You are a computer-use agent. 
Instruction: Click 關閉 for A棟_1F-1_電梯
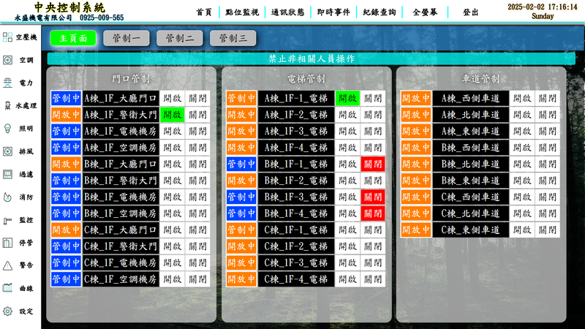(373, 99)
